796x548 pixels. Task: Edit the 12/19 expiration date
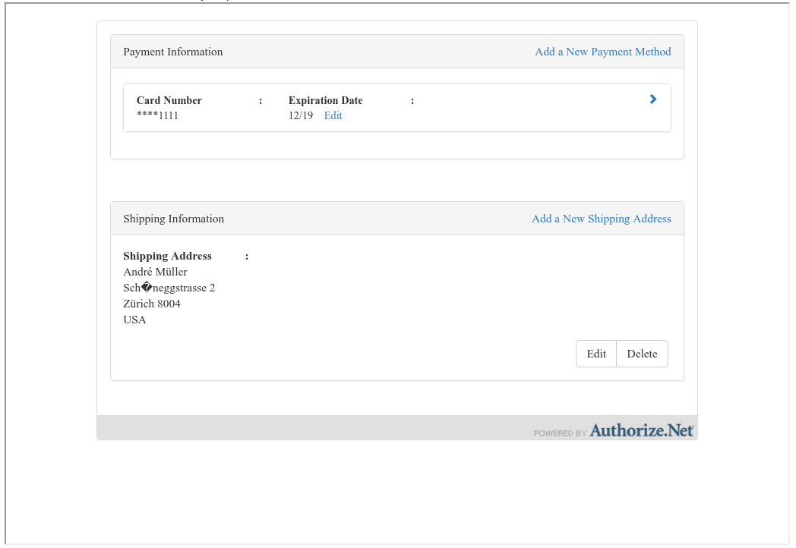(333, 115)
